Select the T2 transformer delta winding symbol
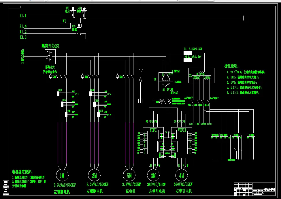281x199 pixels. pos(166,77)
